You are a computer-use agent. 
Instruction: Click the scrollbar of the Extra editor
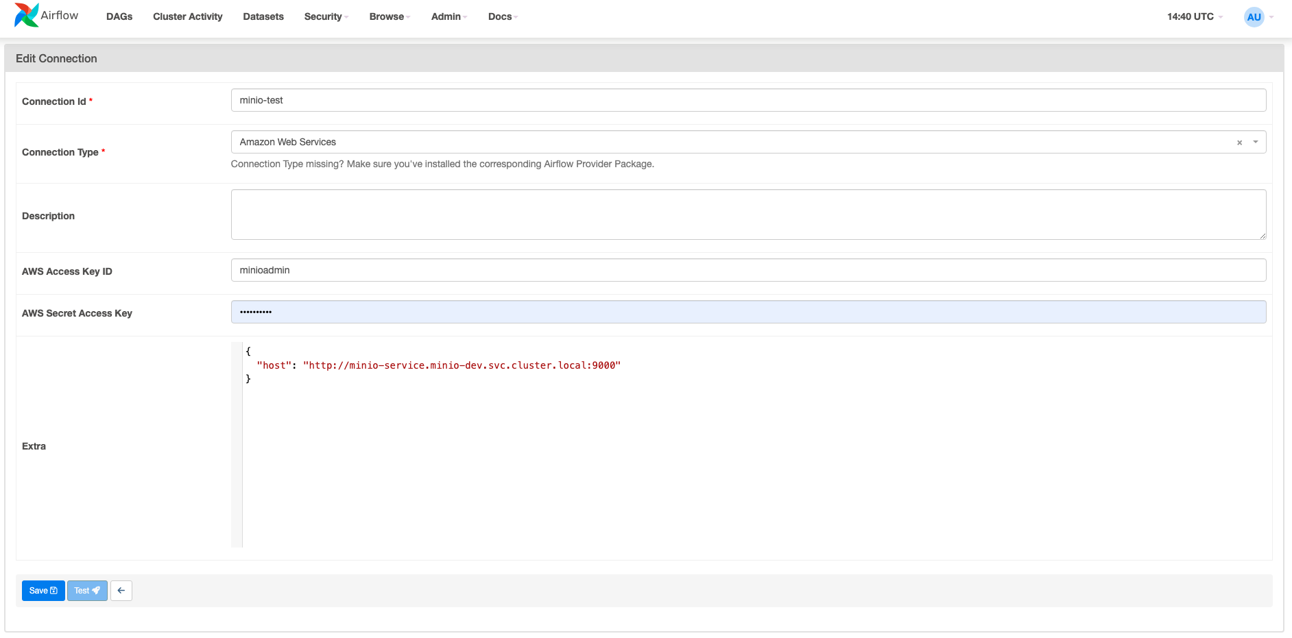(237, 445)
